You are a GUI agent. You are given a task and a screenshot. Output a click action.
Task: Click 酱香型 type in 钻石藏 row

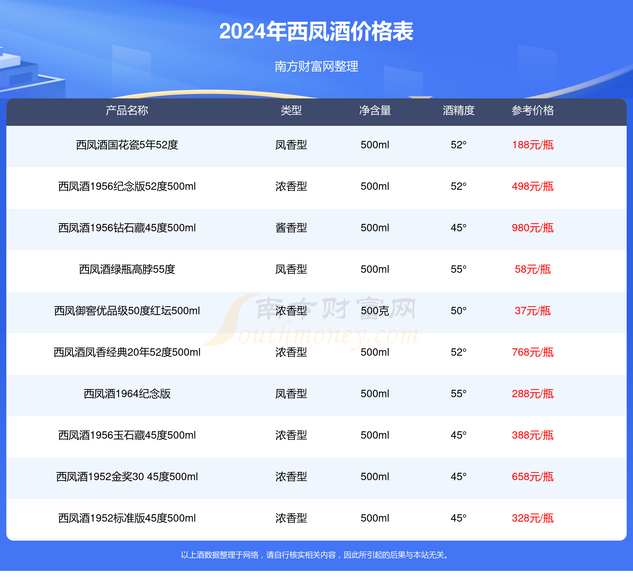click(x=291, y=228)
